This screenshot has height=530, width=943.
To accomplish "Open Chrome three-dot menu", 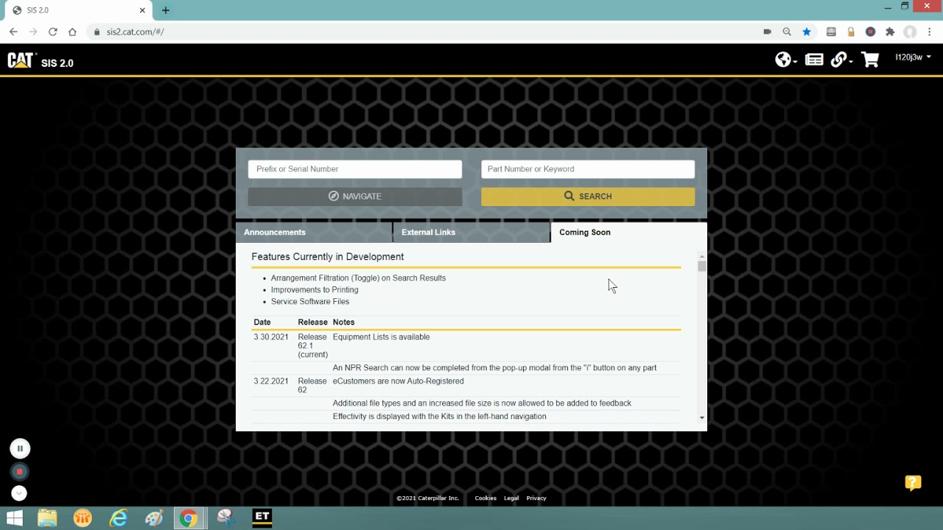I will click(930, 32).
